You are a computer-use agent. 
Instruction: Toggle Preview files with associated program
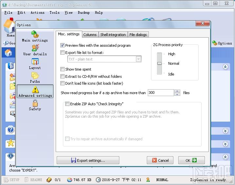(62, 45)
